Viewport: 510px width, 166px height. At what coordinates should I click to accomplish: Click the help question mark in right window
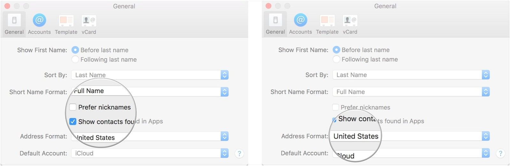(500, 154)
